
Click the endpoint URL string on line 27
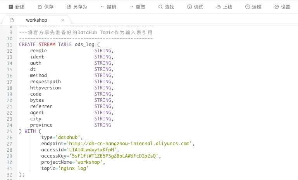coord(129,144)
